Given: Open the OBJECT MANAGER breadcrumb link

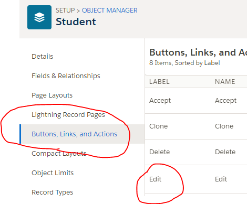Looking at the screenshot, I should (110, 10).
